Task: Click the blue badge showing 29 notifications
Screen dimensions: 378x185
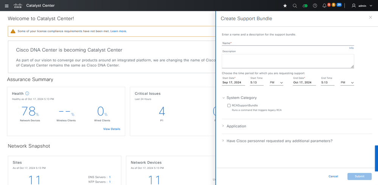Action: pos(339,5)
